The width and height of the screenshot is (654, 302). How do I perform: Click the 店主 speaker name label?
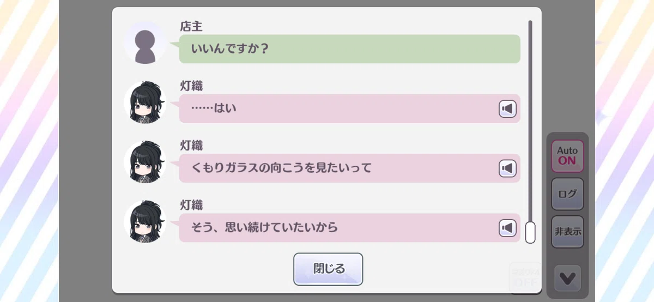(x=191, y=26)
